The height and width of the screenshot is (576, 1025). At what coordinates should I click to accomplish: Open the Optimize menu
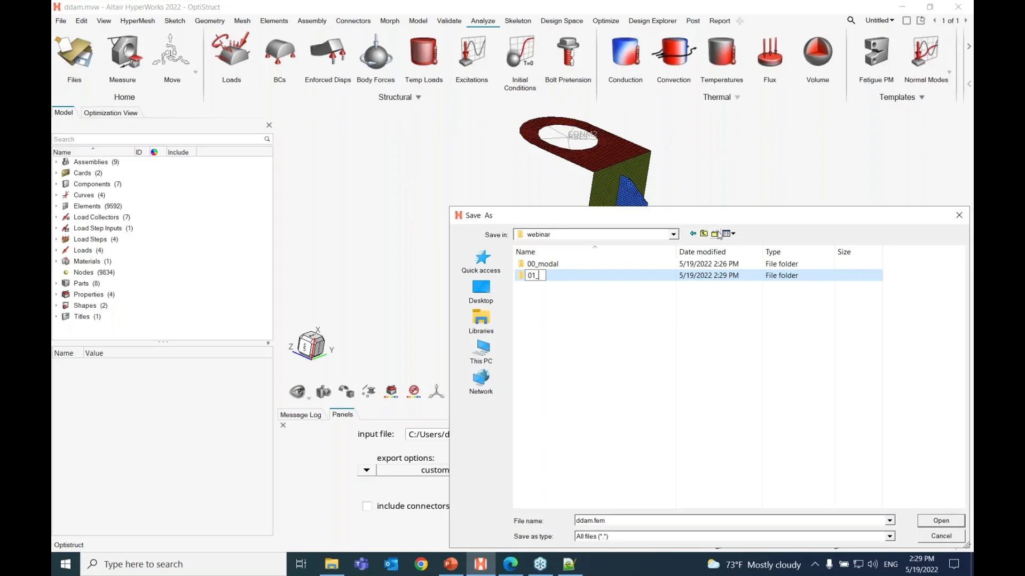(605, 21)
